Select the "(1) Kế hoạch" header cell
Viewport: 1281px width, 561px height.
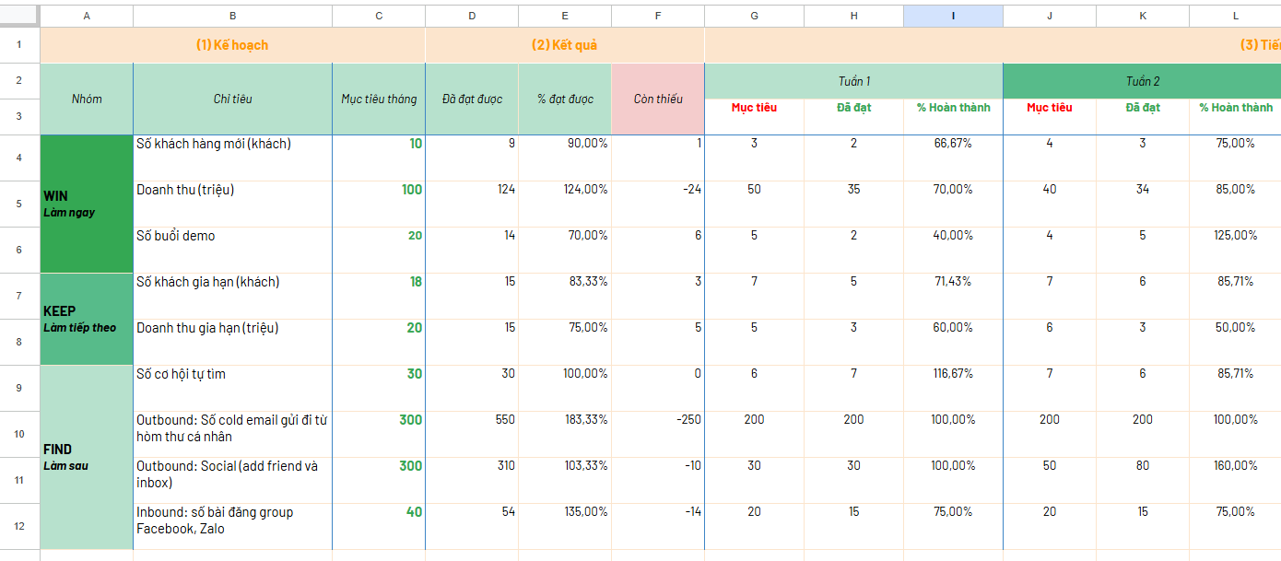pyautogui.click(x=232, y=45)
